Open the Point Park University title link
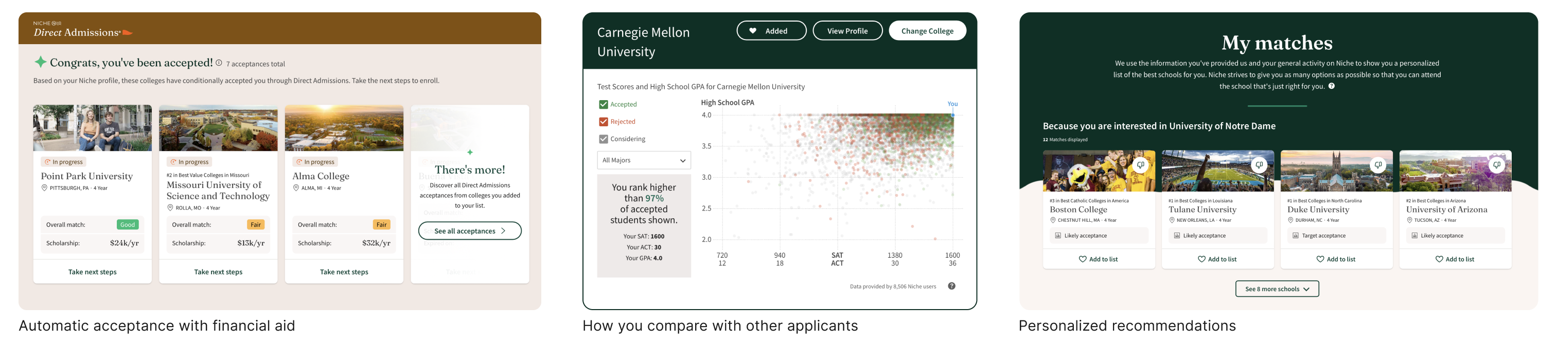Viewport: 1557px width, 344px height. tap(87, 176)
